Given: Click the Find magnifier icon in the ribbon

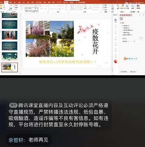Looking at the screenshot, I should coord(104,5).
